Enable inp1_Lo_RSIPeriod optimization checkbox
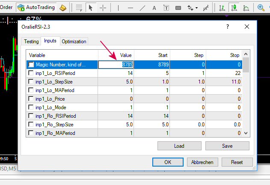Screen dimensions: 270x185 point(31,73)
